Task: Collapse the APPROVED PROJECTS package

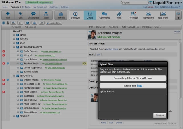Action: pos(14,47)
